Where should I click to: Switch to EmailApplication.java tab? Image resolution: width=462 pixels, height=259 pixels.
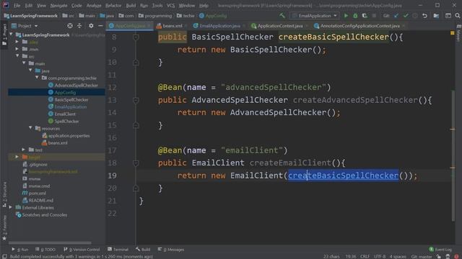pyautogui.click(x=219, y=26)
